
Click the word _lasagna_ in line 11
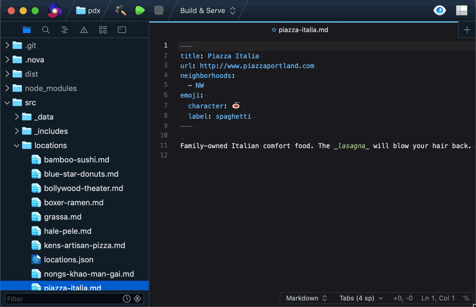point(351,146)
